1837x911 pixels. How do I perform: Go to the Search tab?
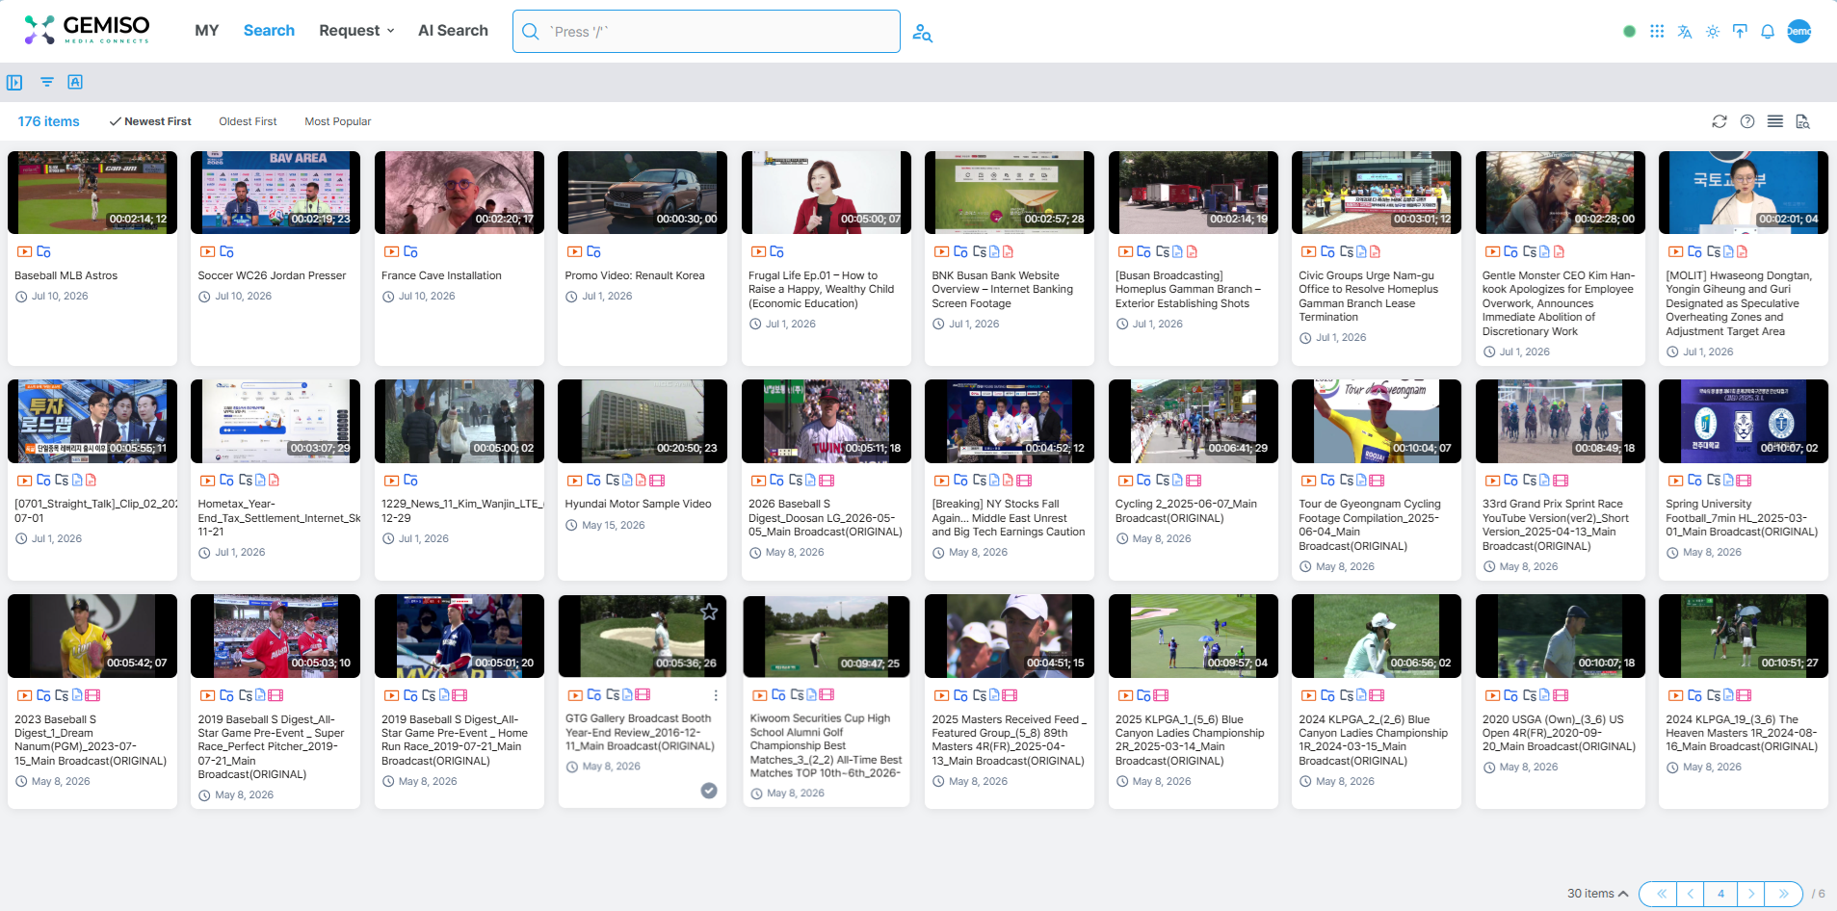pyautogui.click(x=269, y=31)
